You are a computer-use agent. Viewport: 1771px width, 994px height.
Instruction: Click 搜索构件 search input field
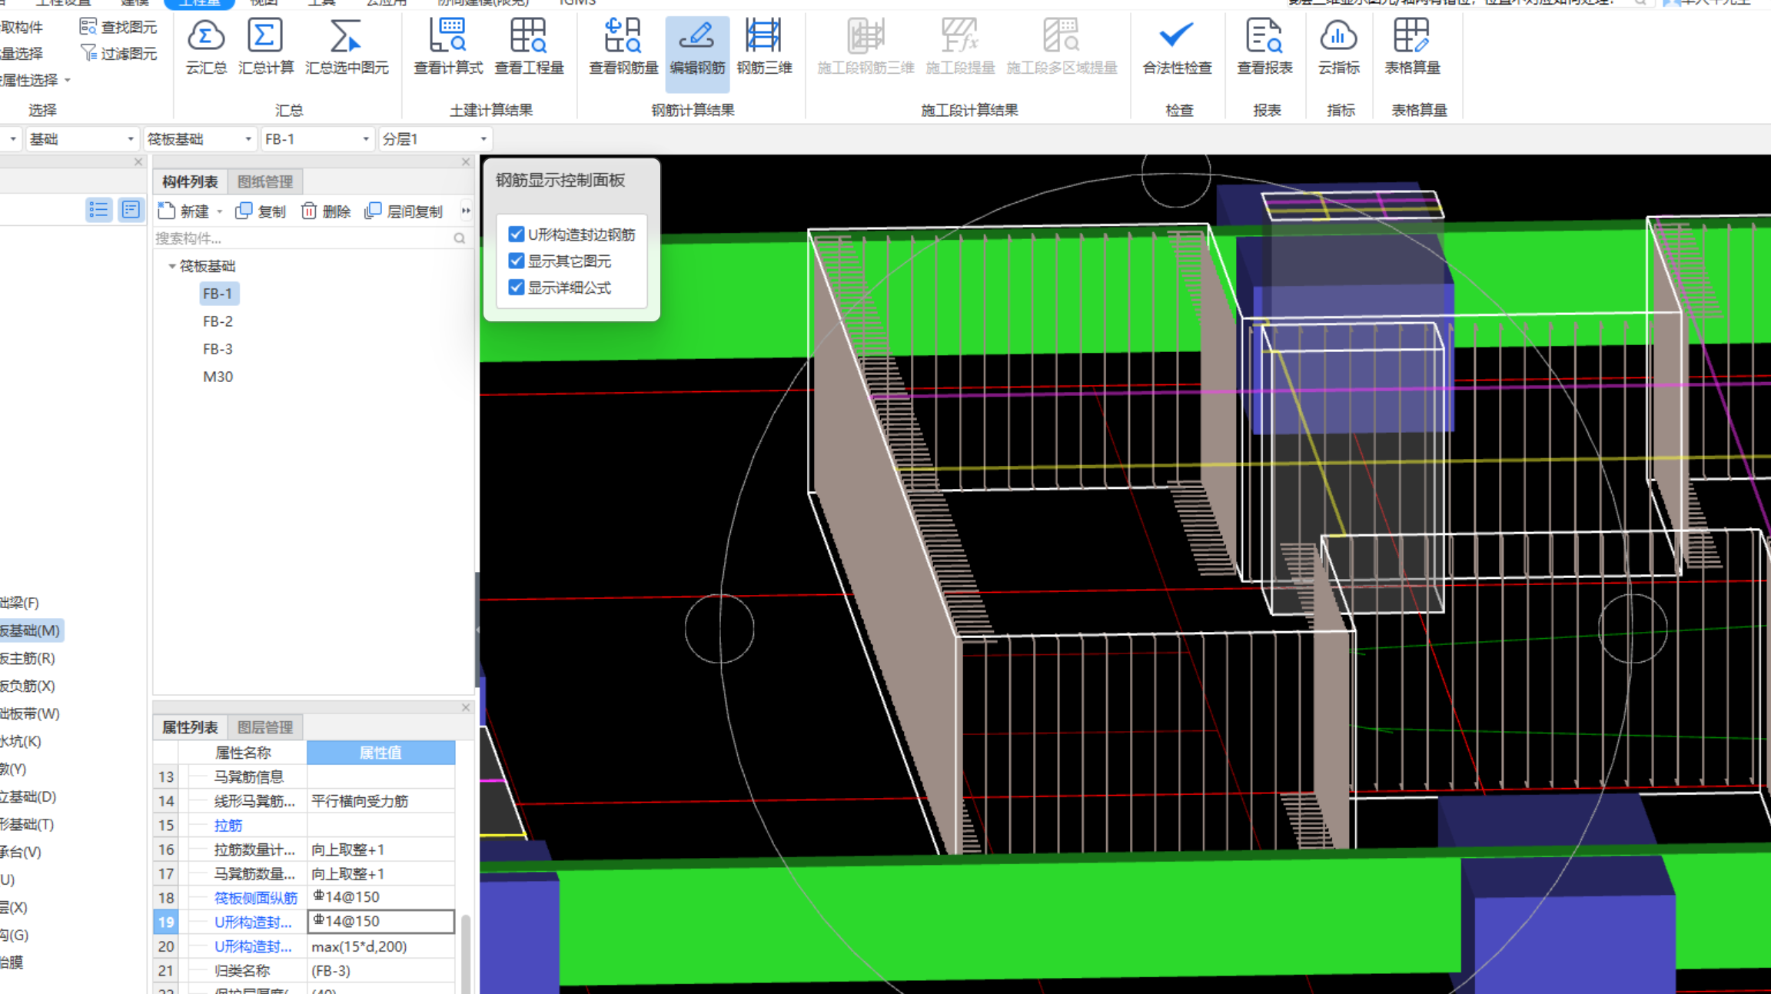click(x=303, y=238)
